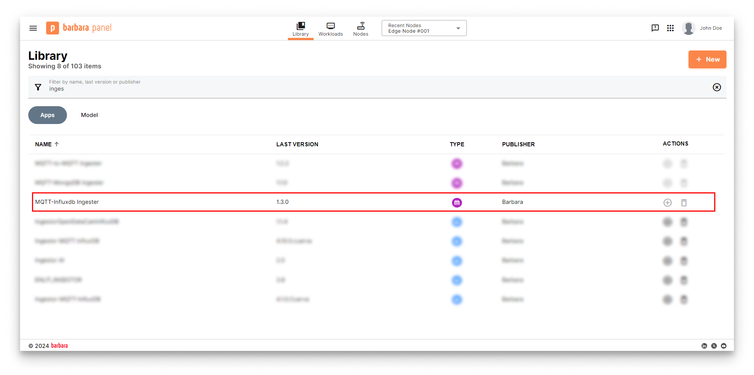This screenshot has height=375, width=754.
Task: Click the filter search input field
Action: (223, 88)
